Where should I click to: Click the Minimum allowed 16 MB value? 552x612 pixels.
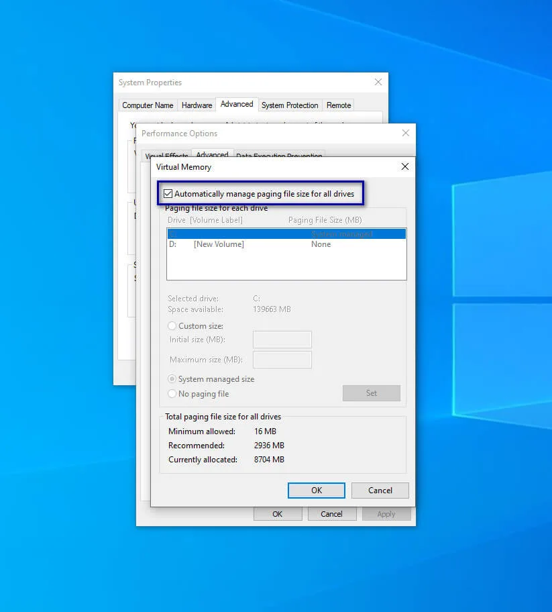tap(266, 431)
